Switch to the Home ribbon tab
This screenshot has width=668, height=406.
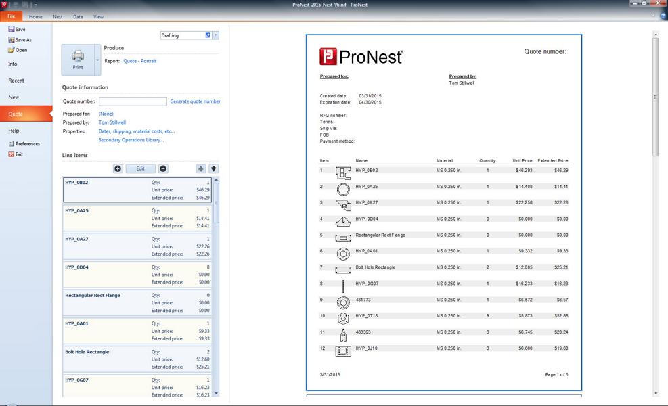pos(36,17)
